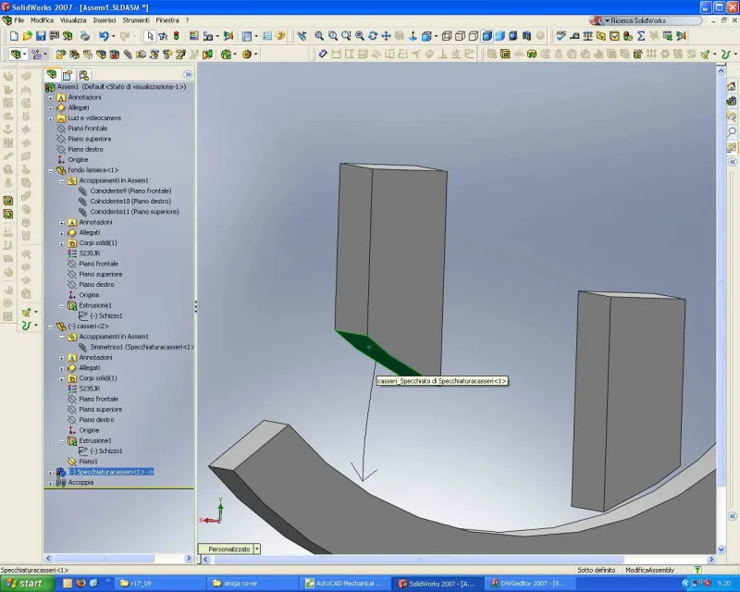The width and height of the screenshot is (740, 592).
Task: Select the Piano1 plane in tree
Action: point(88,462)
